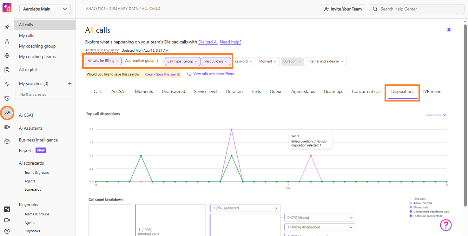Expand the 0 (0%) Missed breakdown row

click(320, 218)
